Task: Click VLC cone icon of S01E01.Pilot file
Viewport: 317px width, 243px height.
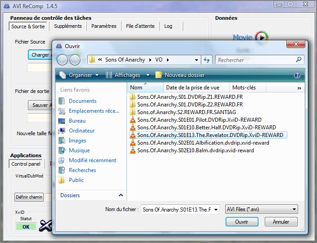Action: tap(133, 119)
